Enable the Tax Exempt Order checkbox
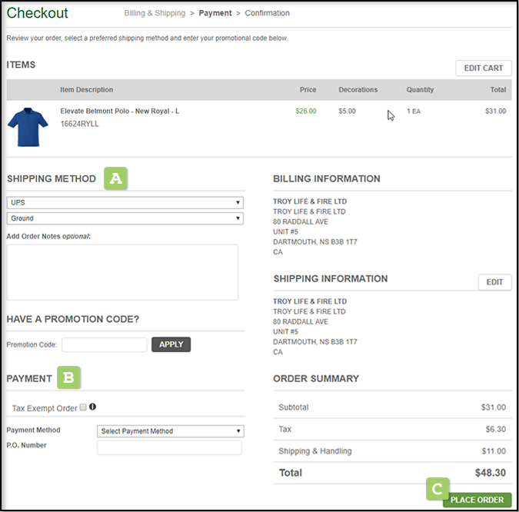This screenshot has width=519, height=512. pos(83,408)
